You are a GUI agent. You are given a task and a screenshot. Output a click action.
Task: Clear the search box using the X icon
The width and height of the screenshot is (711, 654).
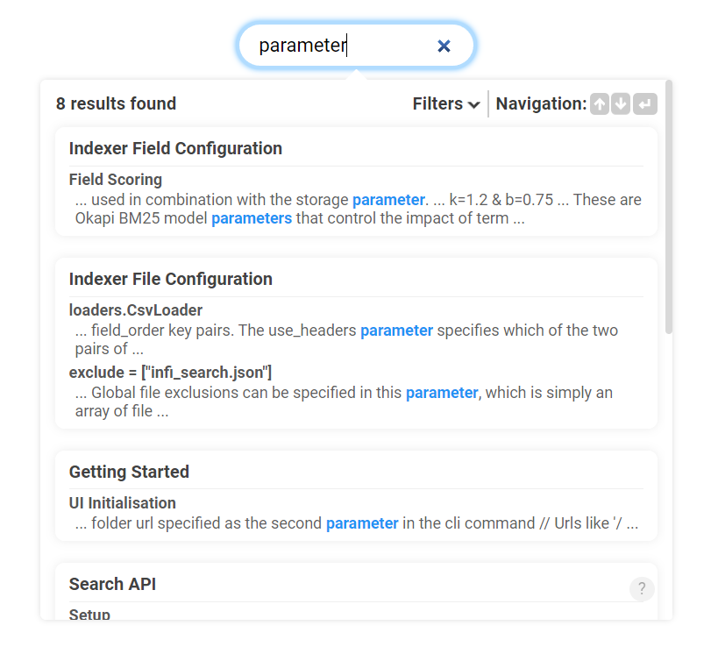[x=444, y=46]
